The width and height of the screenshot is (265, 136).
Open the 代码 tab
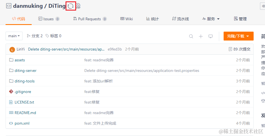(x=19, y=19)
